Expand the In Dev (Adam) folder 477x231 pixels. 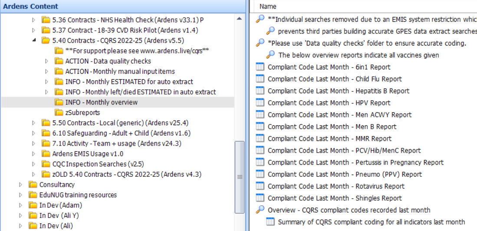(21, 205)
